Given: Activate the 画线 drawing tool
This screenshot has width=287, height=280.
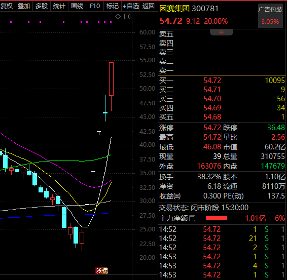Looking at the screenshot, I should click(77, 6).
